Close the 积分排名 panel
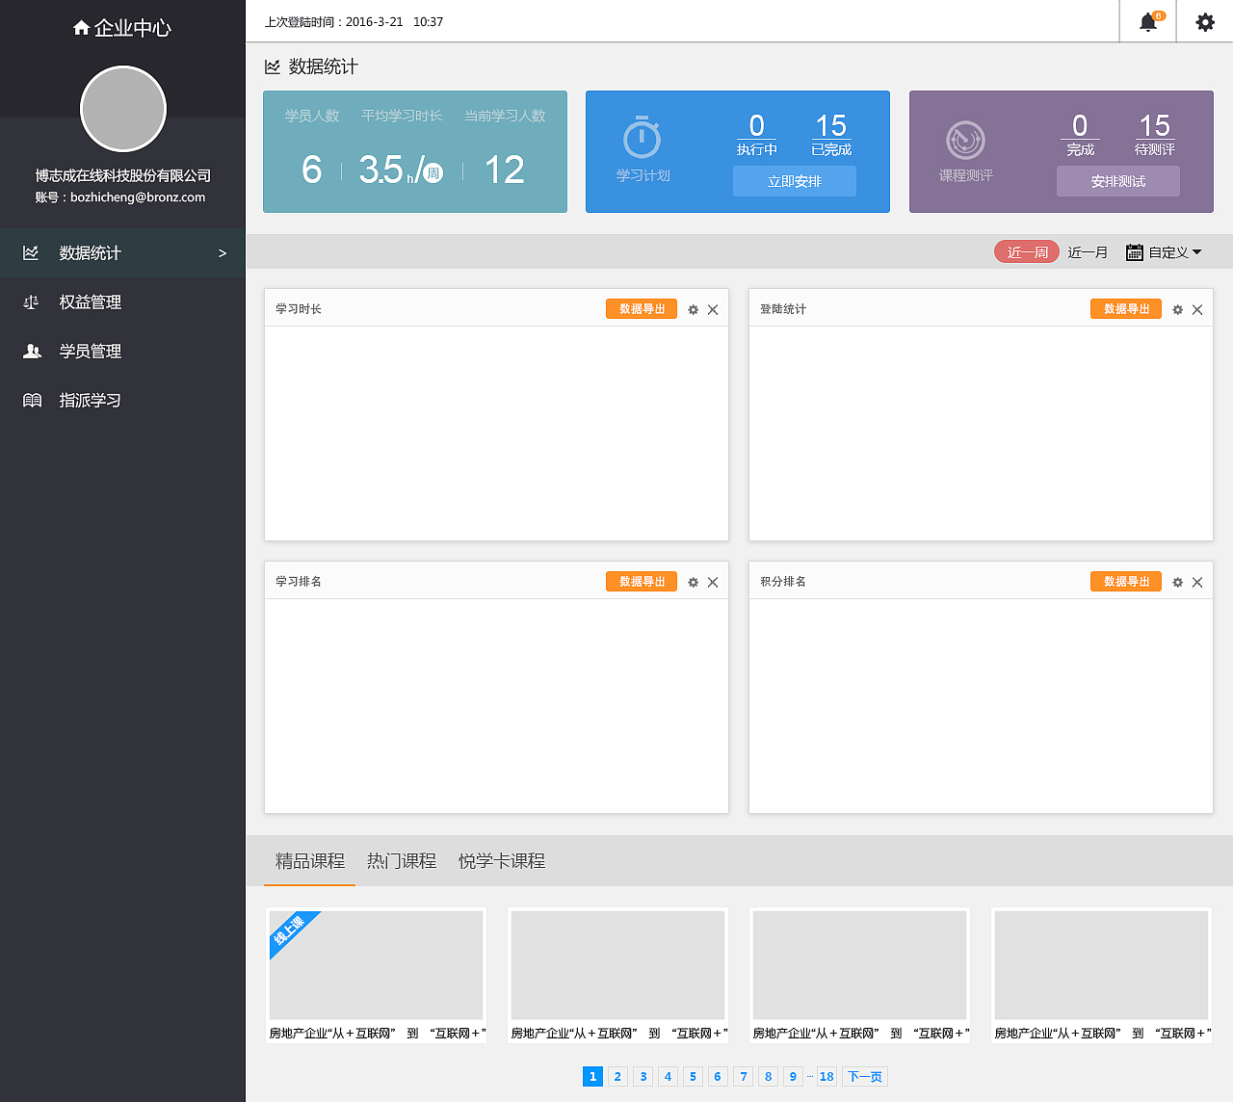 point(1197,582)
